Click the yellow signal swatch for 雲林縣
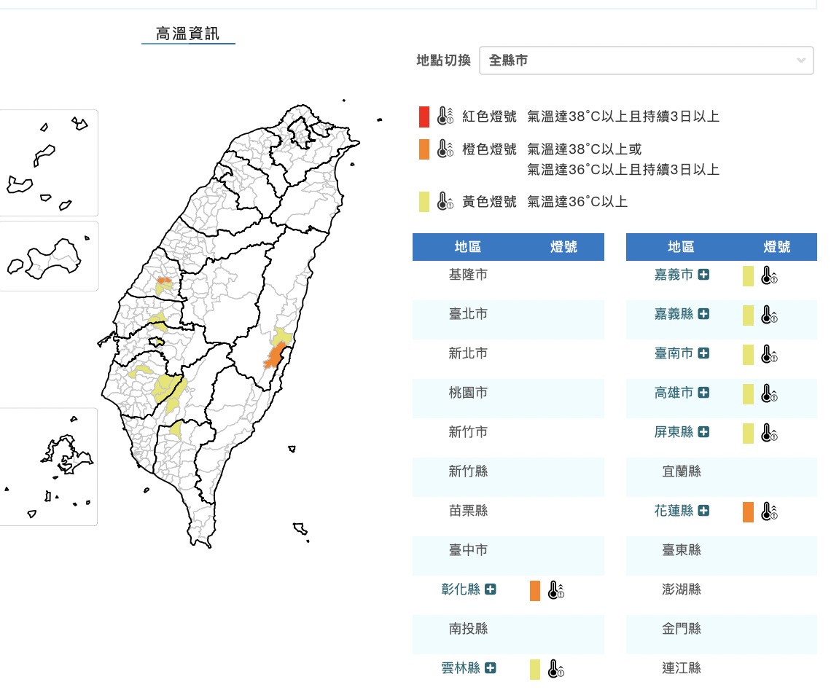The image size is (831, 698). [535, 670]
